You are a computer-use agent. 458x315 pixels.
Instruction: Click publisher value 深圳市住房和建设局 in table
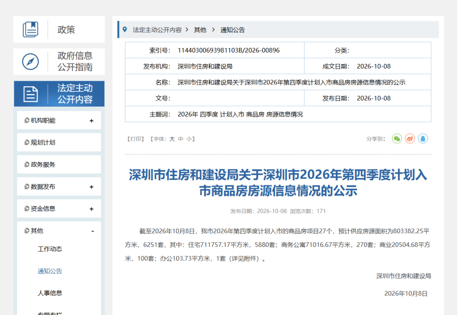pyautogui.click(x=205, y=66)
